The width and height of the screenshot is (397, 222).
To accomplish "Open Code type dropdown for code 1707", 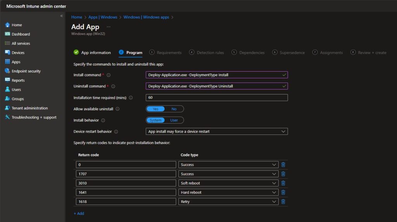I will click(228, 174).
